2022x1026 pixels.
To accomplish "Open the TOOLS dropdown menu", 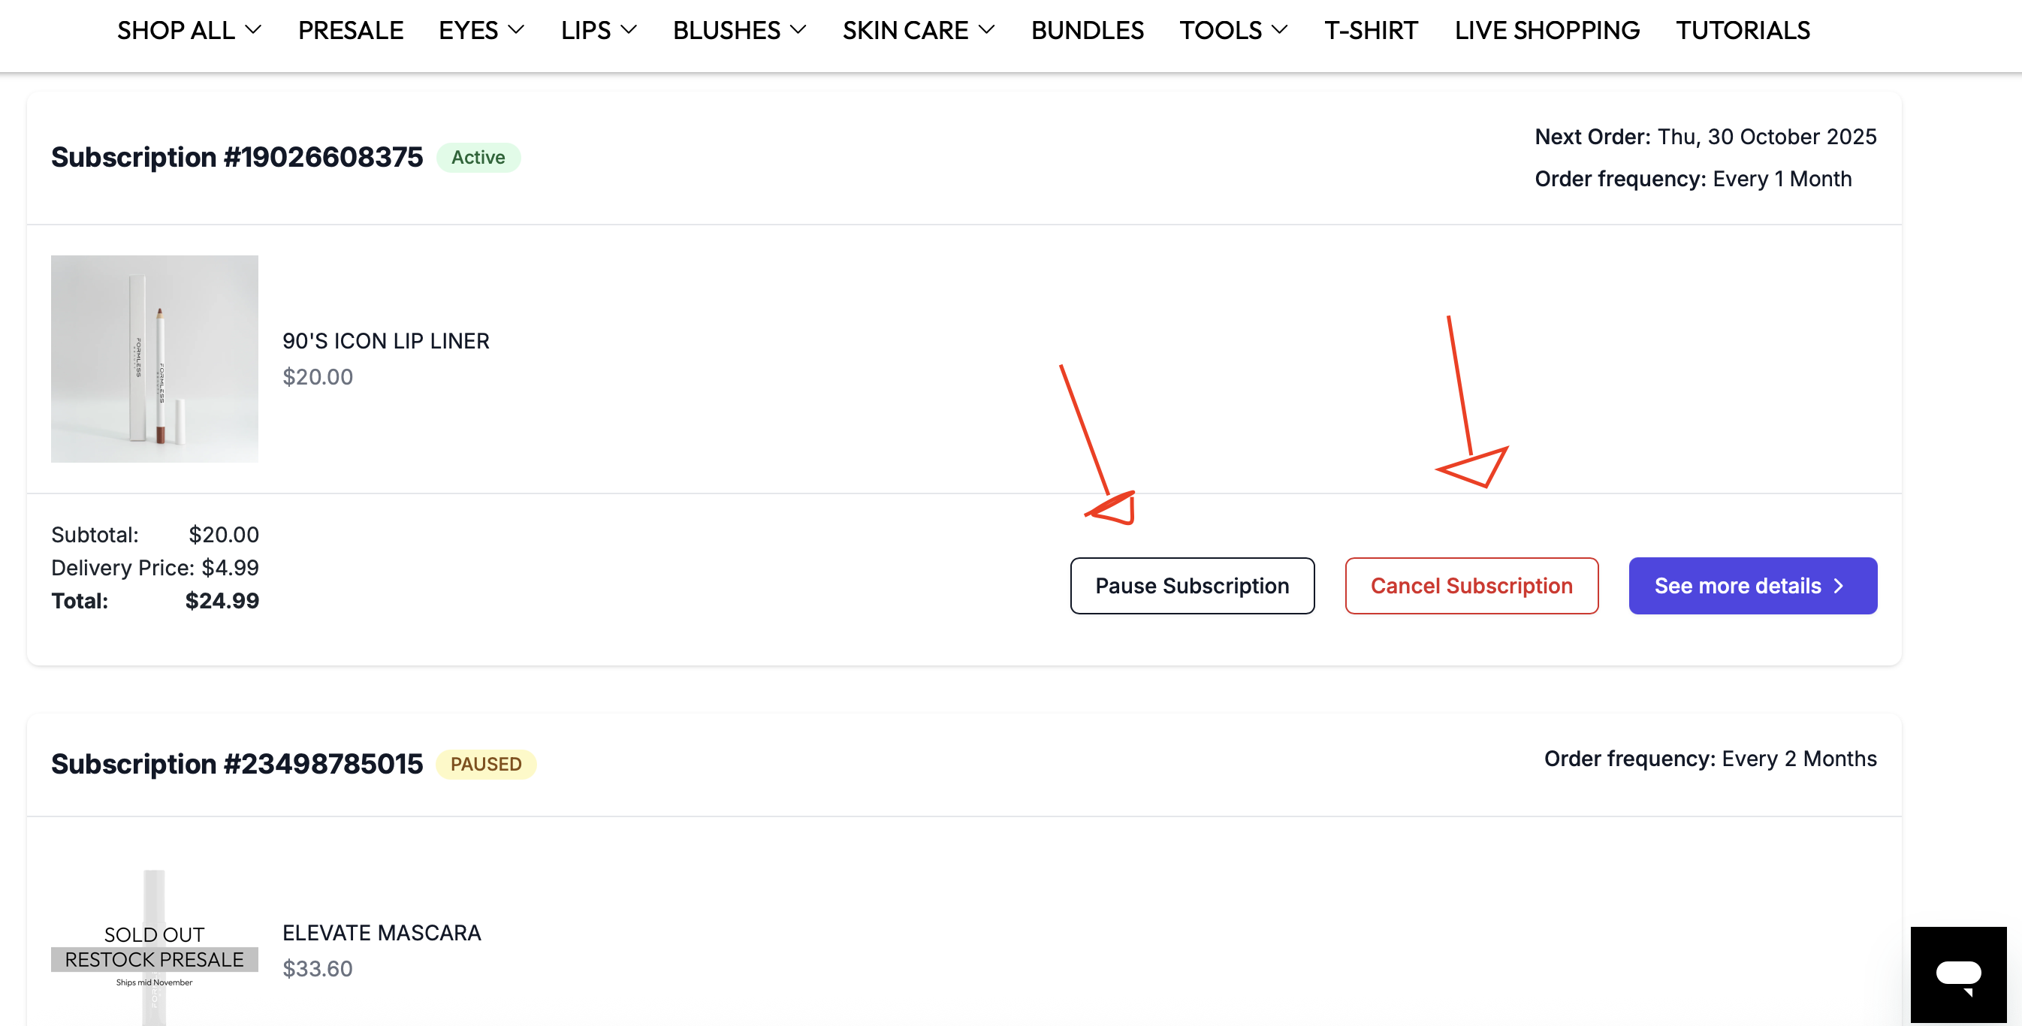I will (x=1233, y=30).
